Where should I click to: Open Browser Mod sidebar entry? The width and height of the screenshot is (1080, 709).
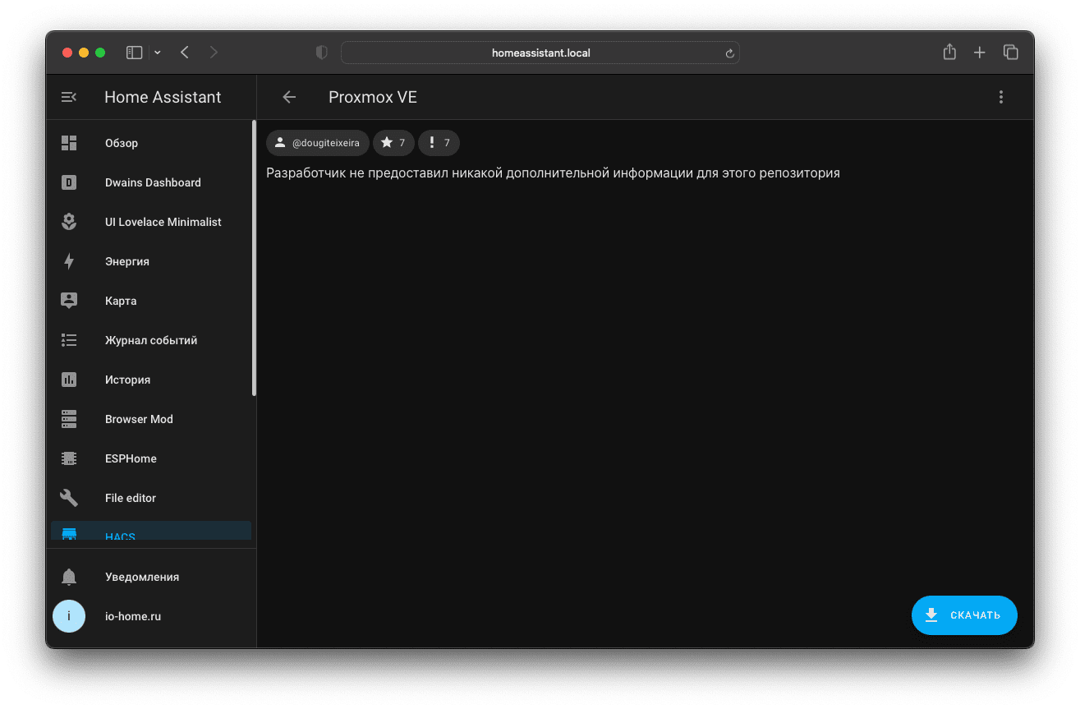coord(139,419)
